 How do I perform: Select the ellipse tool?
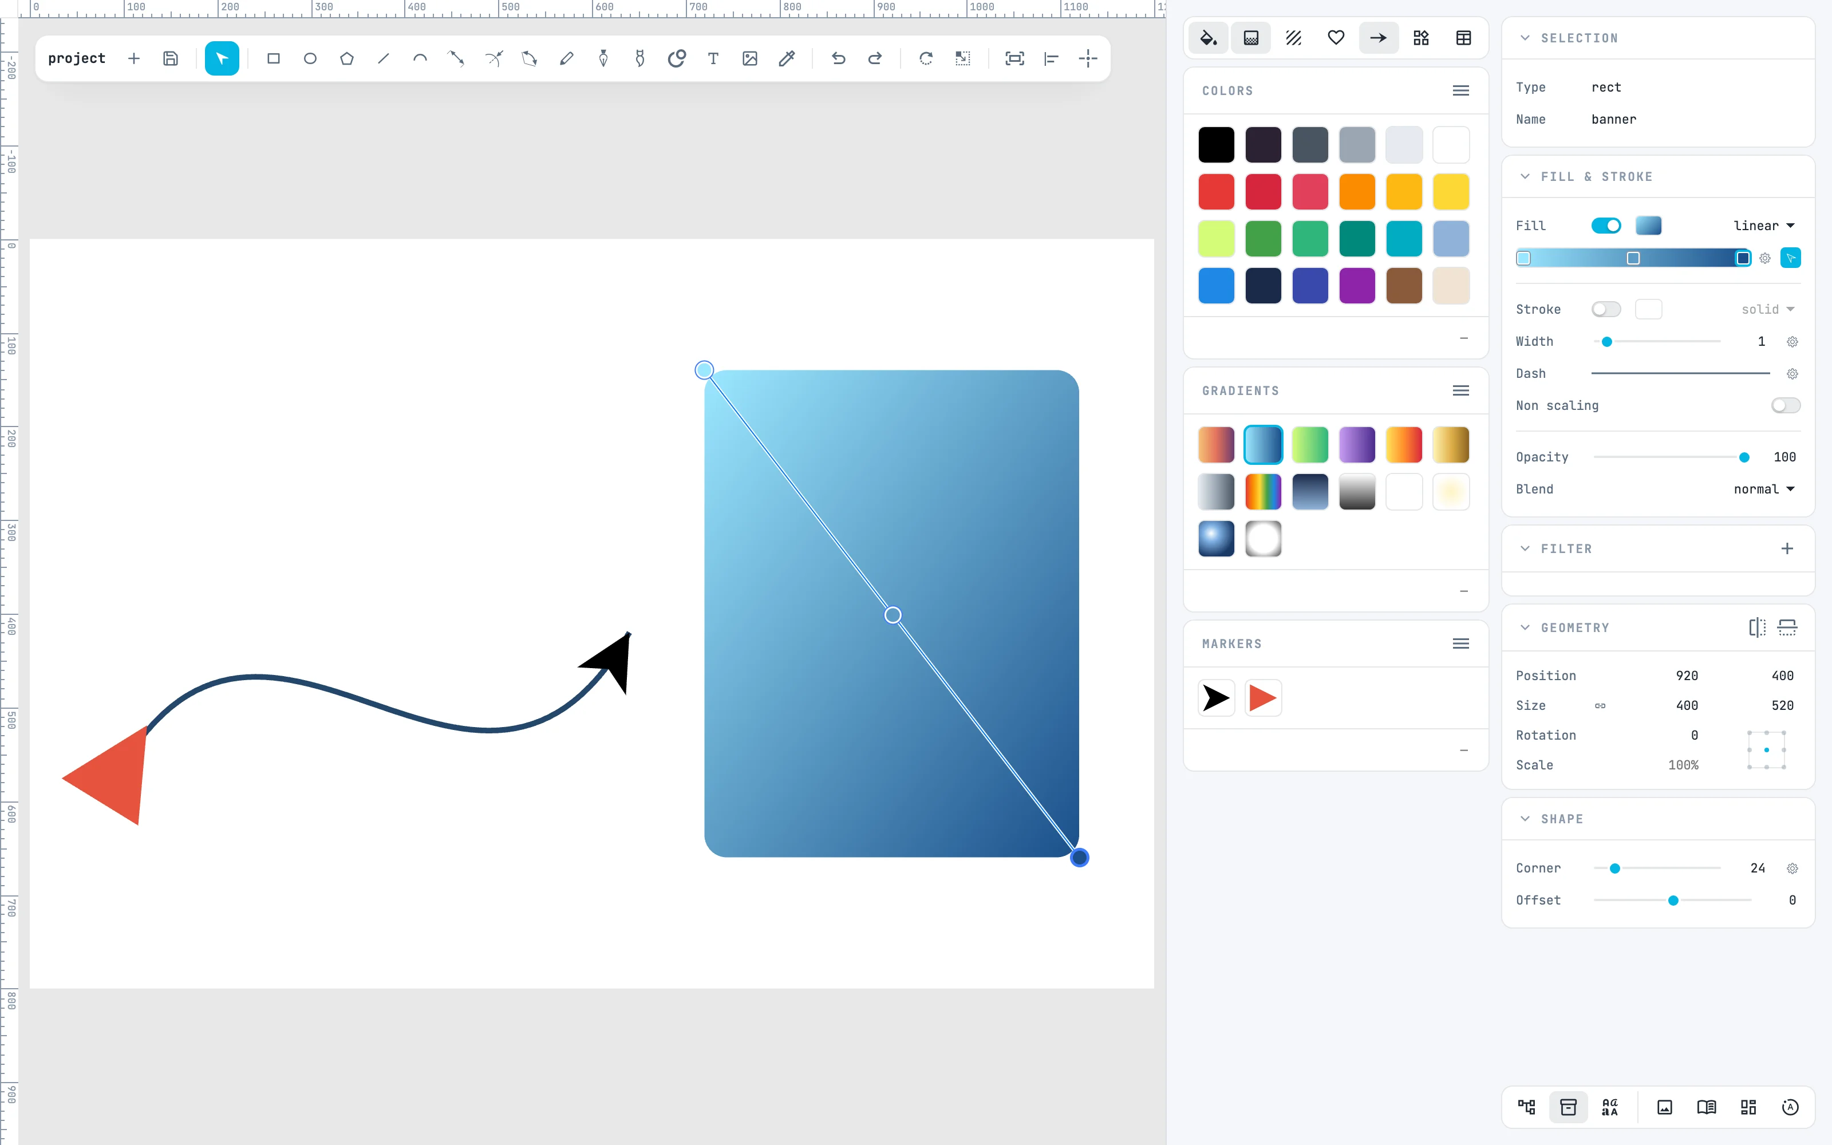[310, 58]
